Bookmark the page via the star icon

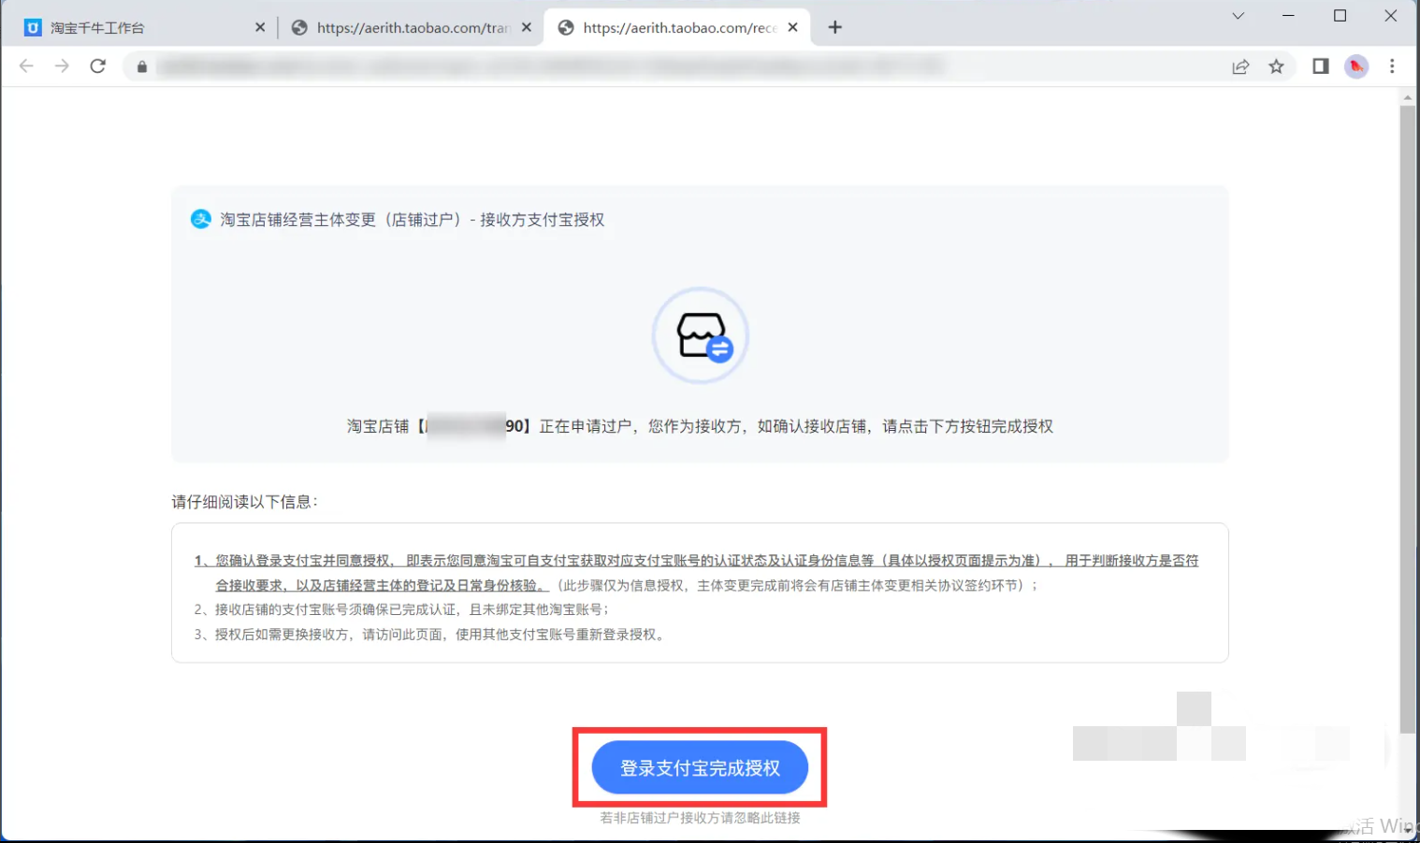pyautogui.click(x=1276, y=66)
